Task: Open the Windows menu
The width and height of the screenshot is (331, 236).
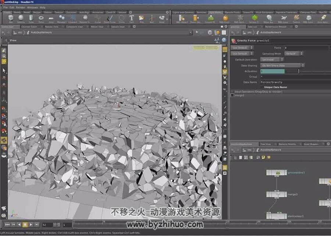Action: [32, 7]
